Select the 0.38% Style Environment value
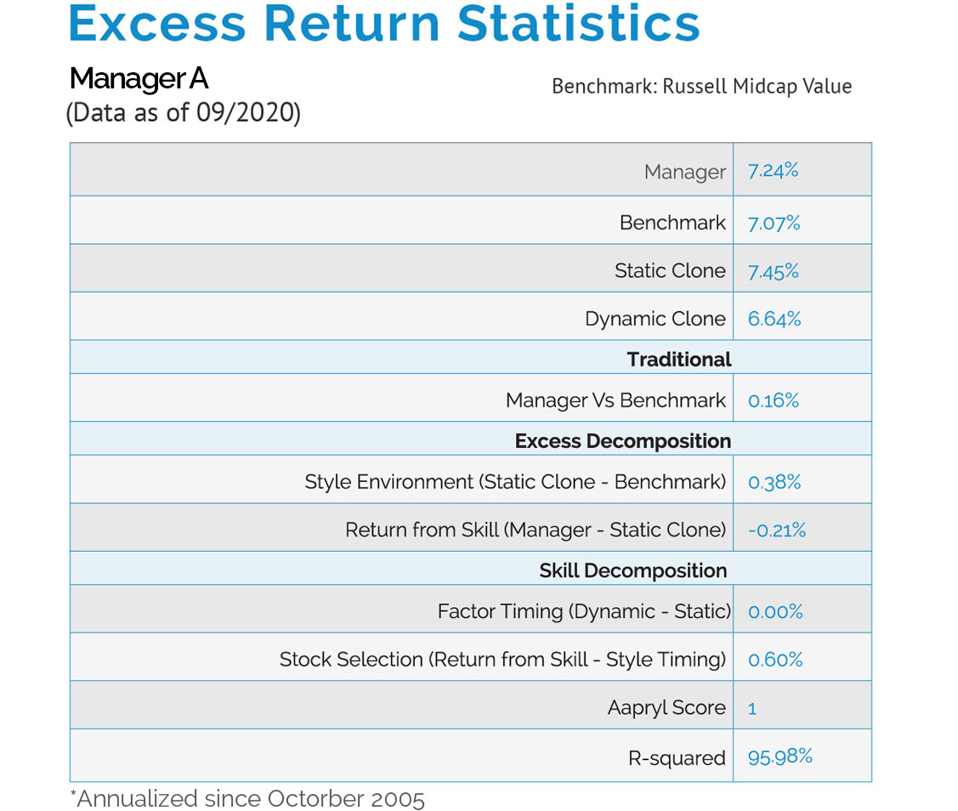958x811 pixels. coord(774,482)
